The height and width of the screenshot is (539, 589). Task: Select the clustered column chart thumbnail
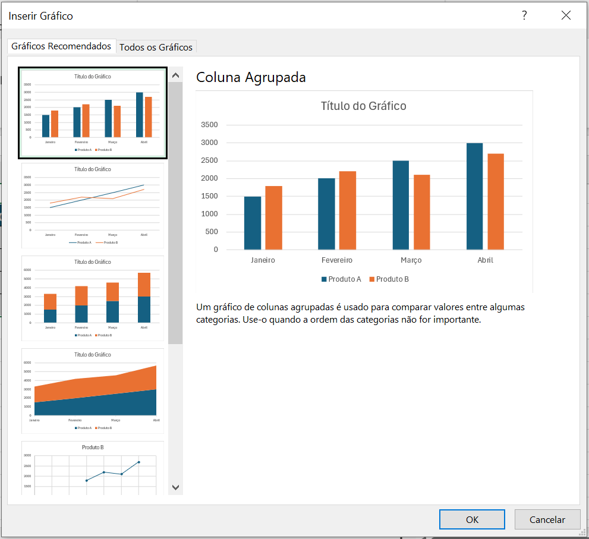point(93,113)
